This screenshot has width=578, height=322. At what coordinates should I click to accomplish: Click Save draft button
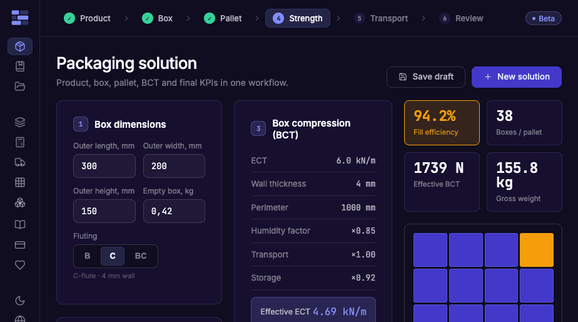coord(426,77)
